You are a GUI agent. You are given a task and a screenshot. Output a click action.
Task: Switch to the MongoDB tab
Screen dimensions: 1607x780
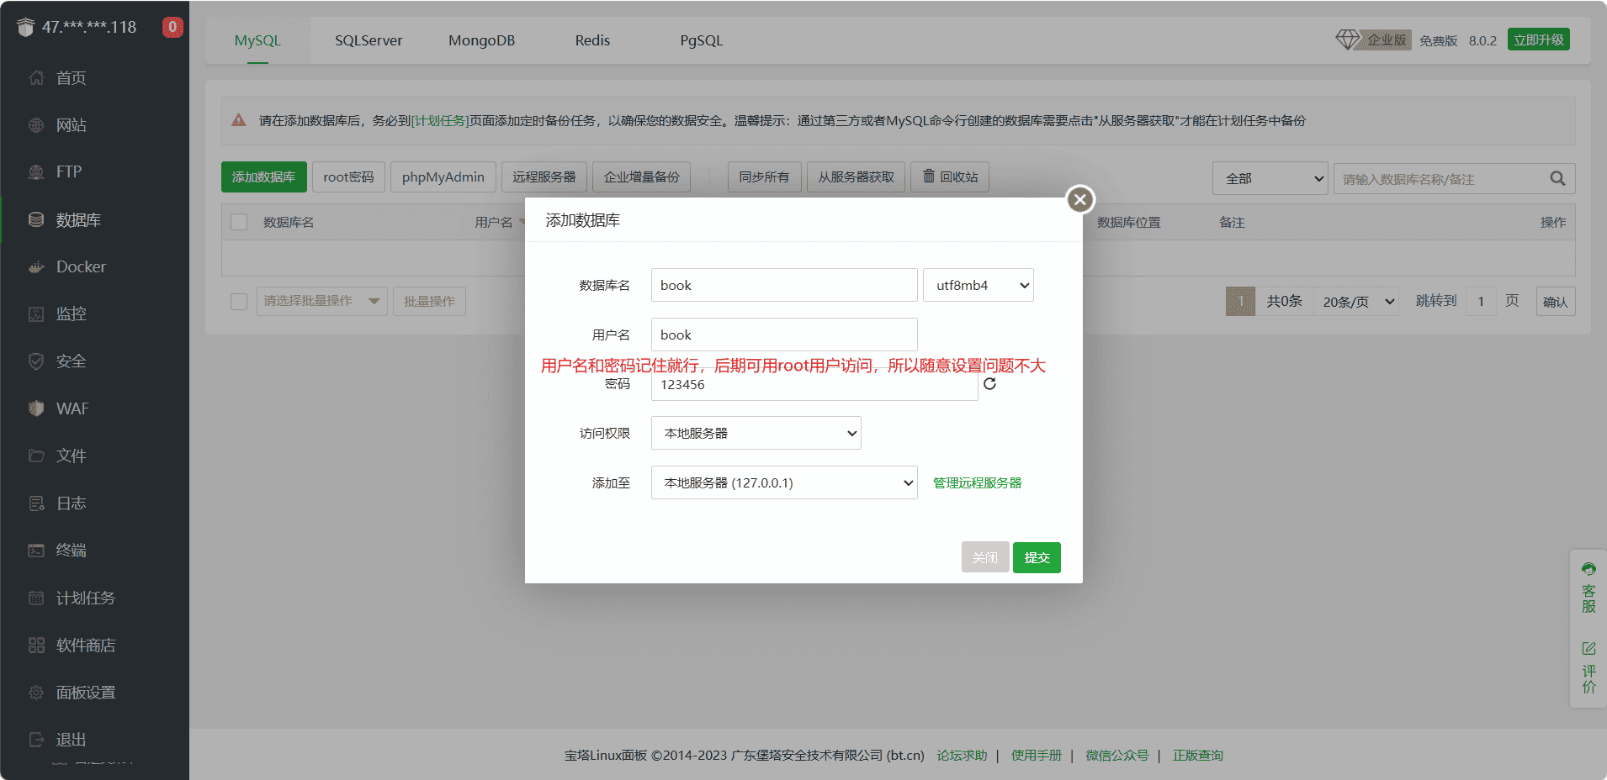(x=481, y=40)
